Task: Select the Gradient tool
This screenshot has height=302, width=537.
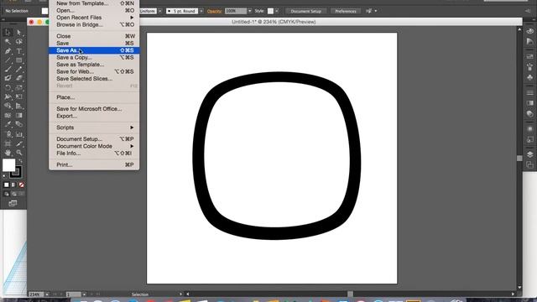Action: (19, 116)
